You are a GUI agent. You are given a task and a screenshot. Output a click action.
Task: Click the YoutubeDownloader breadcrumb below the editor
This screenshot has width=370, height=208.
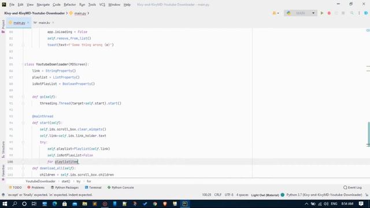tap(40, 181)
